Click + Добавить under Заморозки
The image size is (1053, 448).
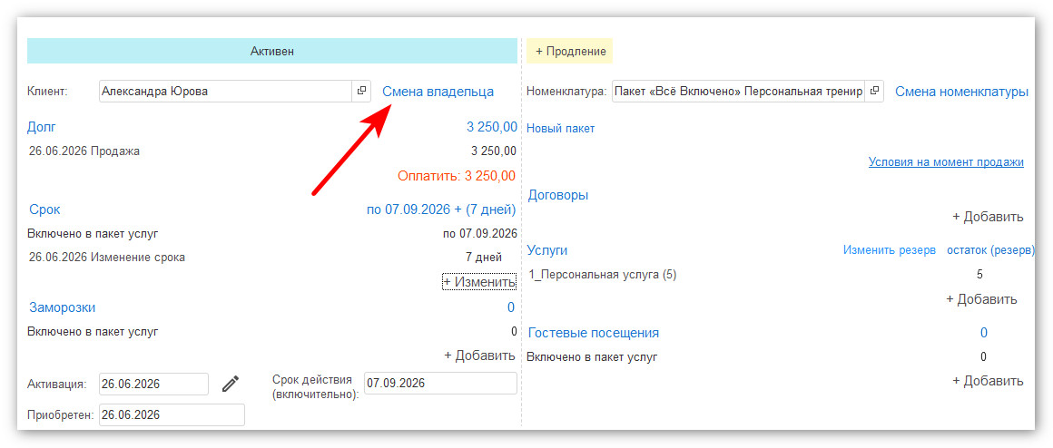coord(479,355)
